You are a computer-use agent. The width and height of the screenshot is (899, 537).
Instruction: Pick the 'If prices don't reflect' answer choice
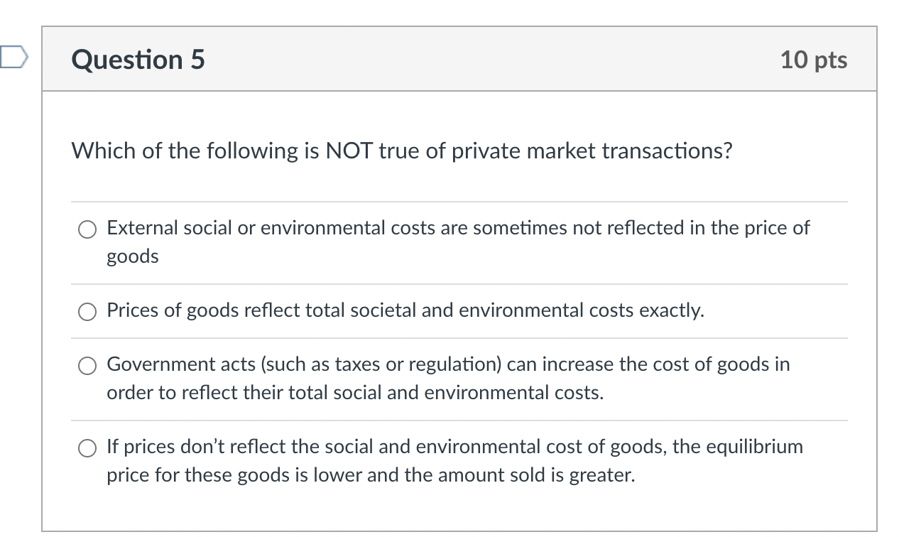point(87,448)
